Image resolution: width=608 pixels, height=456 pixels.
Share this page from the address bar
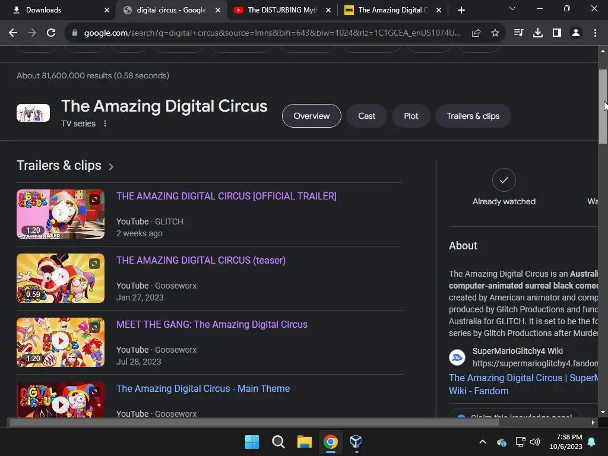tap(476, 33)
